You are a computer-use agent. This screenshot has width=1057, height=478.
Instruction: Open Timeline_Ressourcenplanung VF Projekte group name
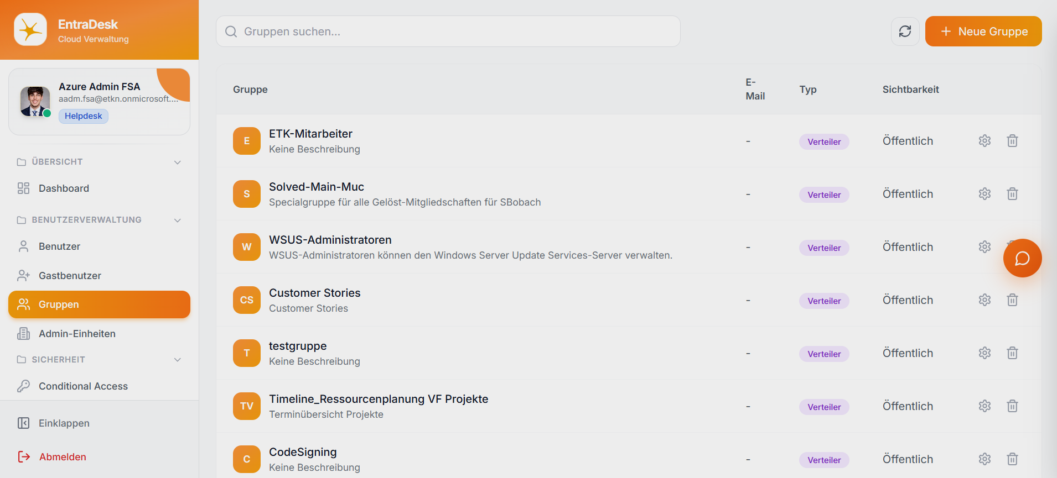tap(379, 399)
